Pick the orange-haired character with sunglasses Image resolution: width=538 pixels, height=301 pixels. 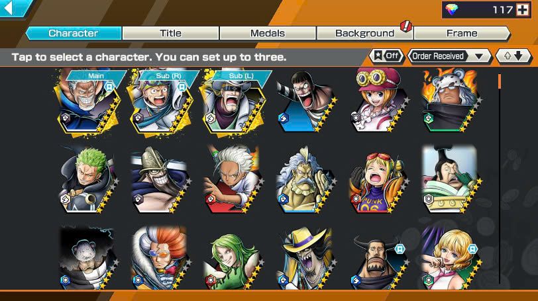[160, 258]
